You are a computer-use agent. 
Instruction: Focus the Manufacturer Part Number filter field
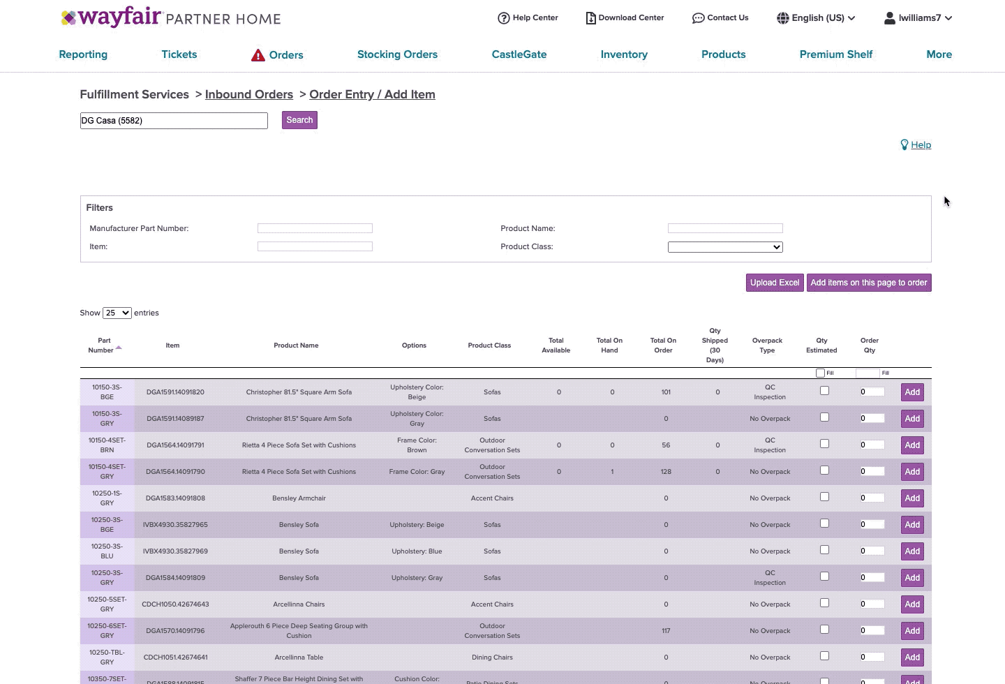click(315, 228)
